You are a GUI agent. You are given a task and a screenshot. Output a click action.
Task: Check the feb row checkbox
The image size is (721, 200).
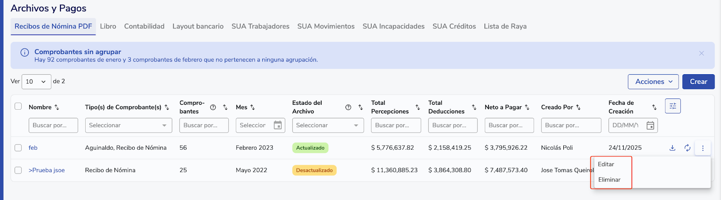point(18,148)
